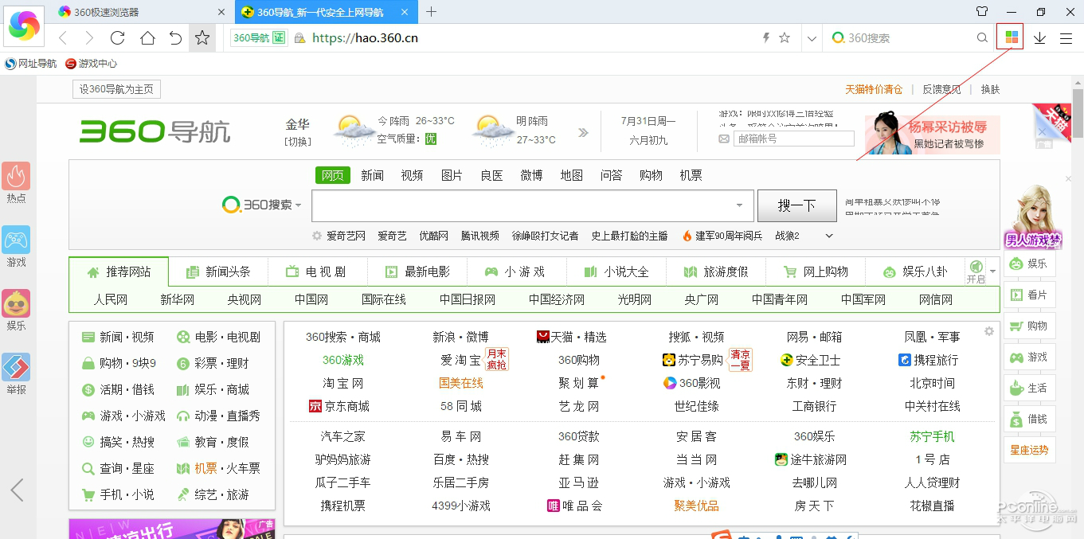Open settings gear in site grid
This screenshot has width=1084, height=539.
989,331
